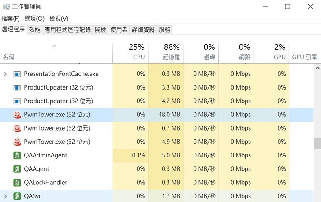321x202 pixels.
Task: Open the 詳細資料 tab
Action: pyautogui.click(x=143, y=30)
